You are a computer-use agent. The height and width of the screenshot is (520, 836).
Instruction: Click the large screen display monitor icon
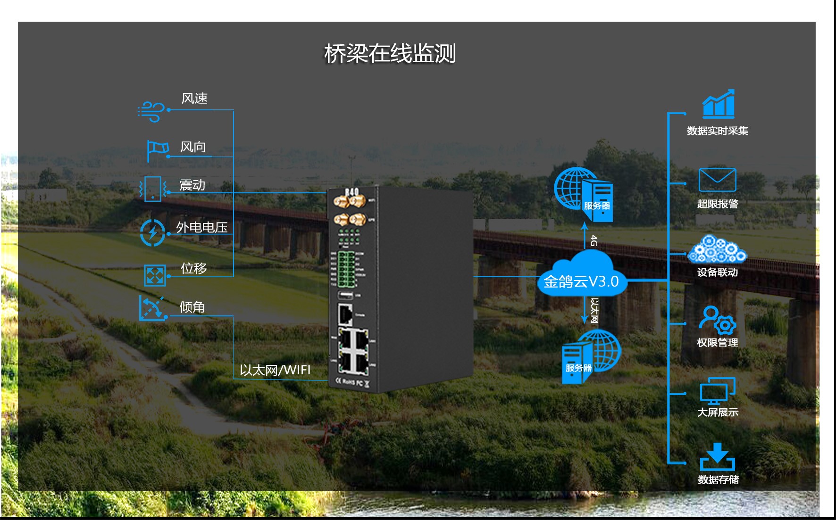click(717, 391)
